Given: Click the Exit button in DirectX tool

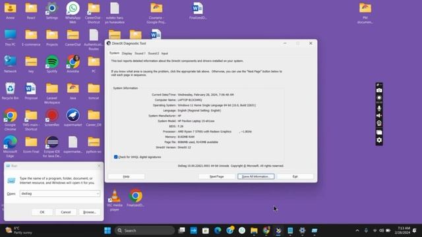Looking at the screenshot, I should [x=295, y=176].
